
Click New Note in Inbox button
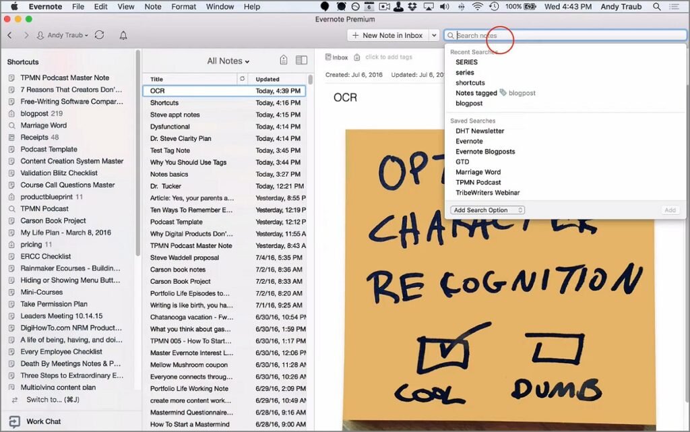click(x=387, y=35)
